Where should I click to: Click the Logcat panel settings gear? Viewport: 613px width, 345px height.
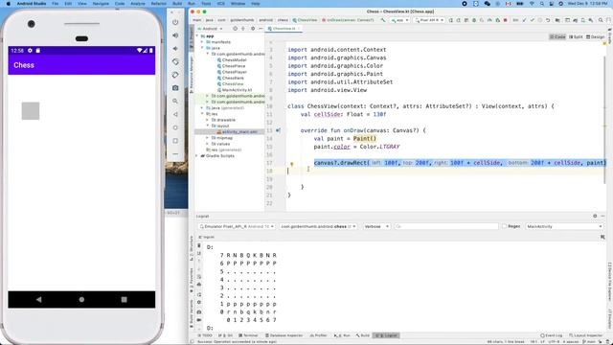(595, 216)
